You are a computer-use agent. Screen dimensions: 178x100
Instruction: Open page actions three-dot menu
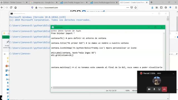pyautogui.click(x=128, y=7)
